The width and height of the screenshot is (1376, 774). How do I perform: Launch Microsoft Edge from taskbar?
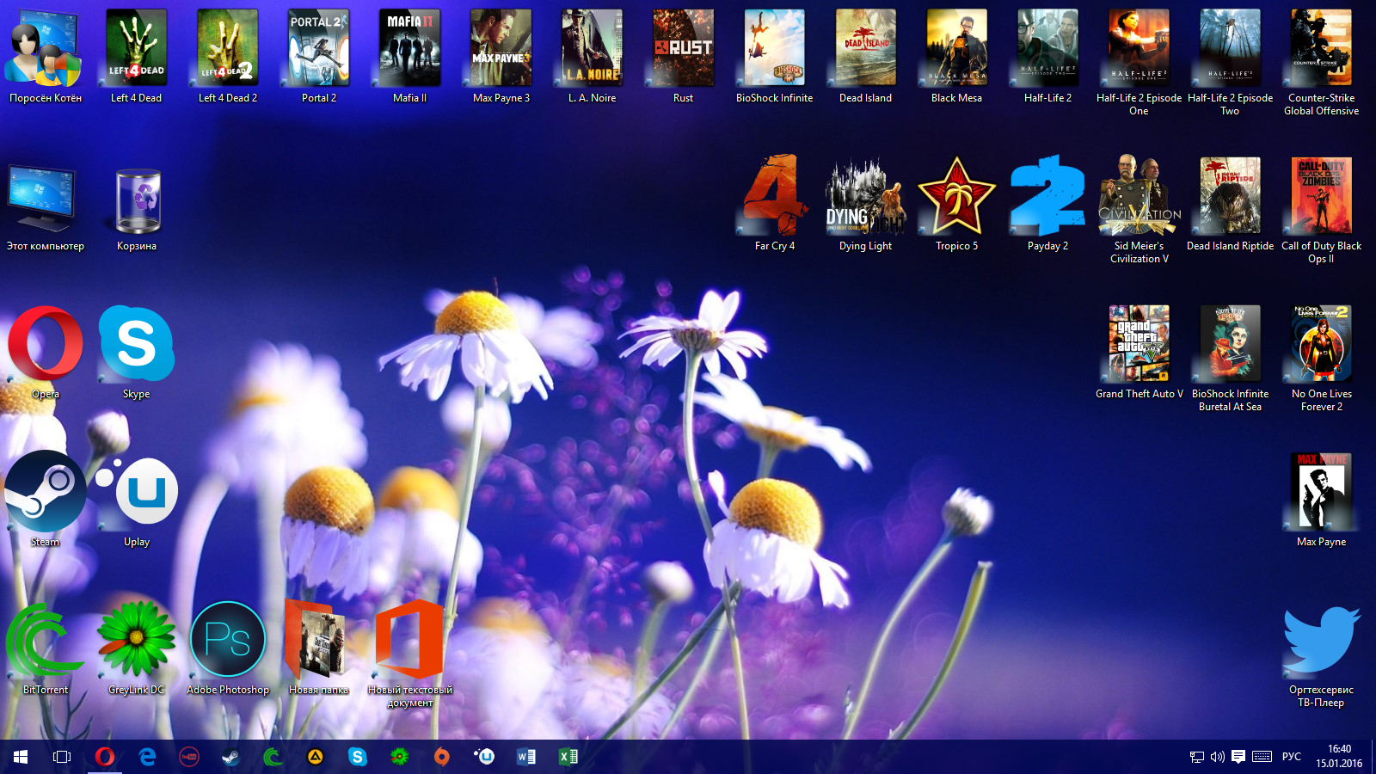tap(147, 757)
